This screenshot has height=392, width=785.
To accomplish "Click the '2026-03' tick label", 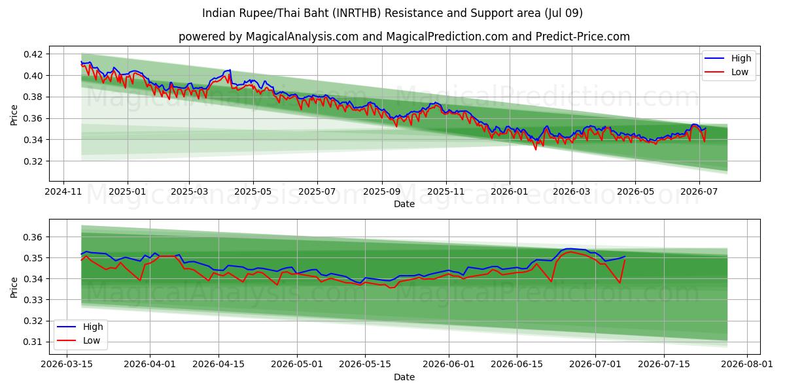I will [x=571, y=192].
